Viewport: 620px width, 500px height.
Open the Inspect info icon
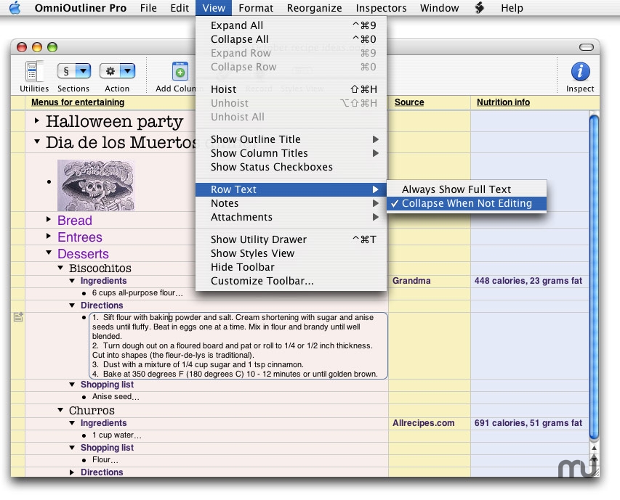click(580, 72)
